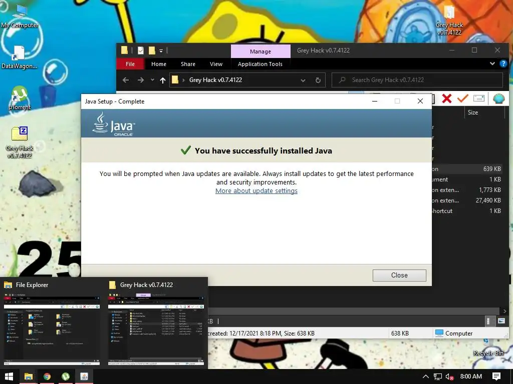Open the File tab in Explorer

coord(130,64)
